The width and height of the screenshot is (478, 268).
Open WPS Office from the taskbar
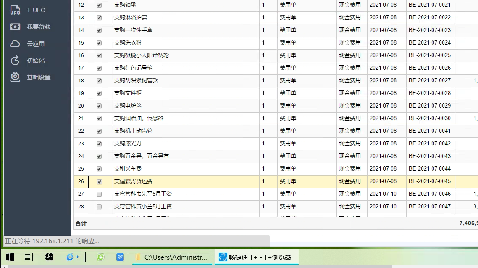coord(120,257)
